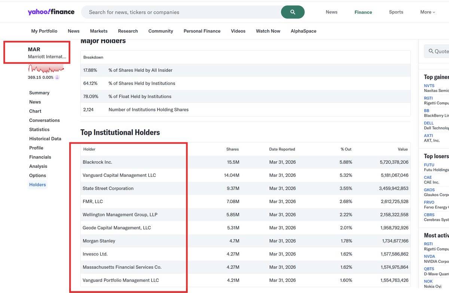Click the BB ticker link
This screenshot has height=293, width=449.
coord(427,111)
